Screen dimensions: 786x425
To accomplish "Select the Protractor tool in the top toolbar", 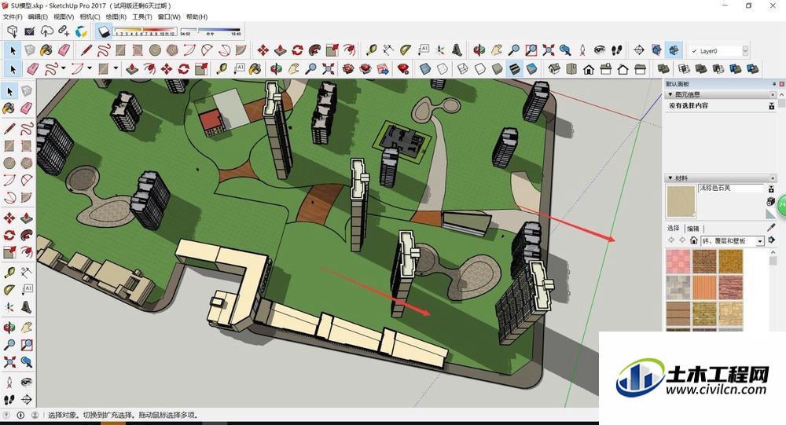I will pos(406,49).
